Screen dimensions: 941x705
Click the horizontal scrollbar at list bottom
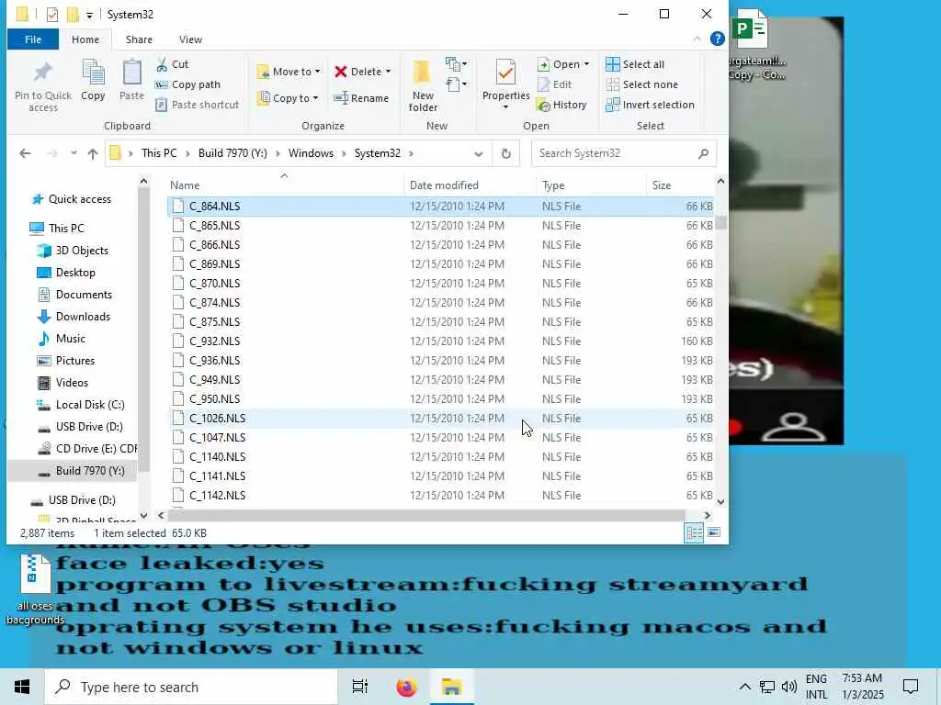pos(426,516)
